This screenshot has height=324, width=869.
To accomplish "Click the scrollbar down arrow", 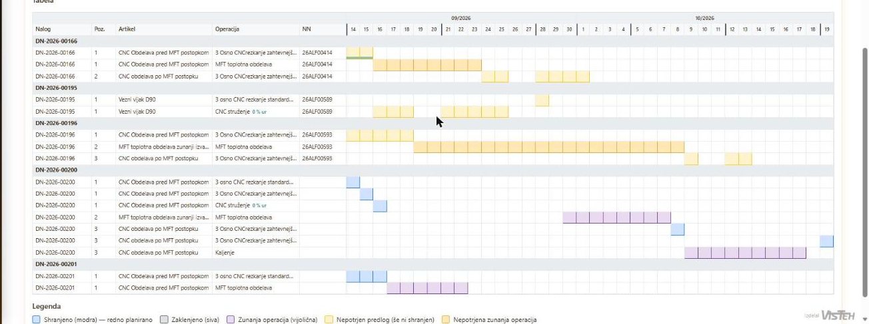I will tap(865, 319).
